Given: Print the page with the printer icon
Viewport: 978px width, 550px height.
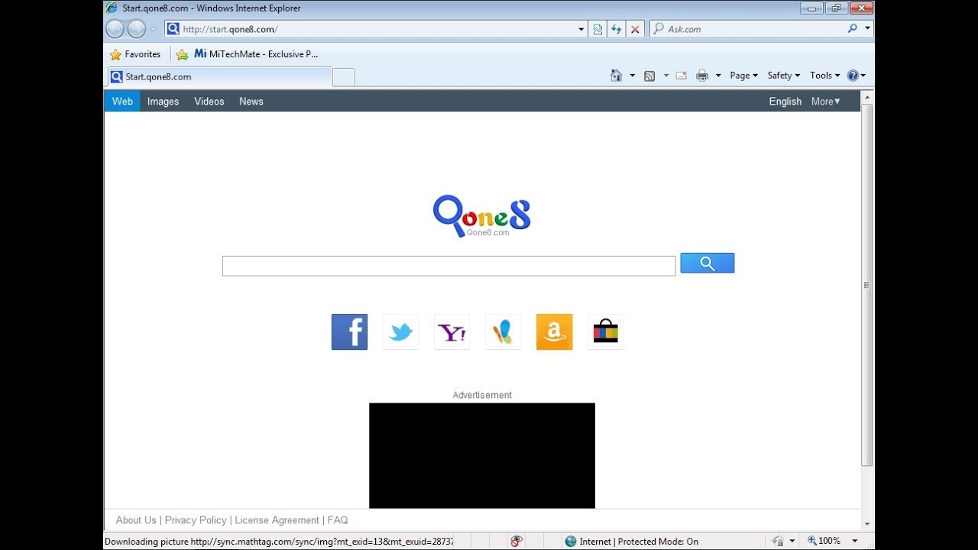Looking at the screenshot, I should tap(702, 76).
